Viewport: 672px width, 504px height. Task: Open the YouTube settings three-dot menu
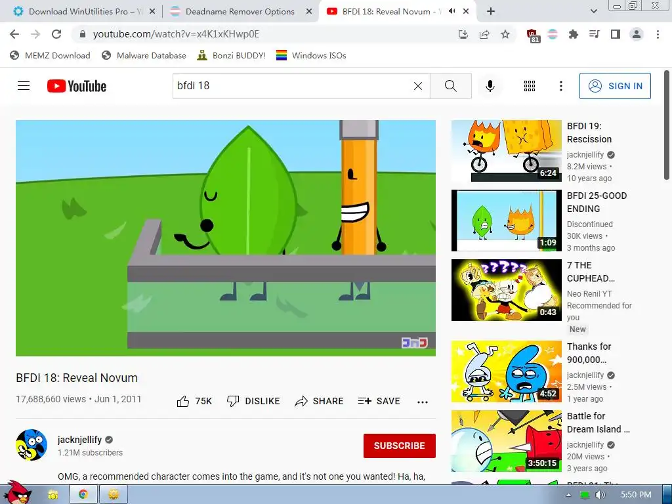pyautogui.click(x=560, y=86)
